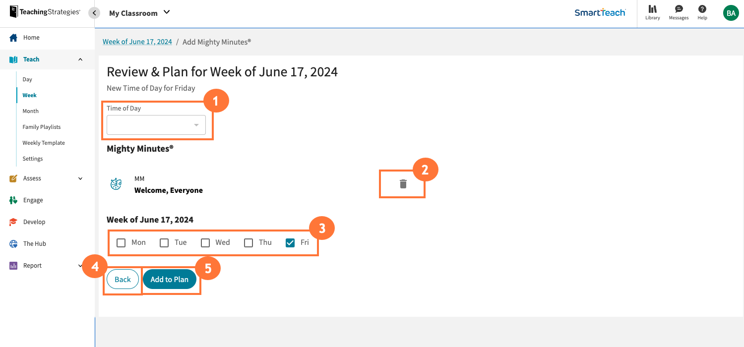Click the Add to Plan button
Screen dimensions: 744x347
170,279
